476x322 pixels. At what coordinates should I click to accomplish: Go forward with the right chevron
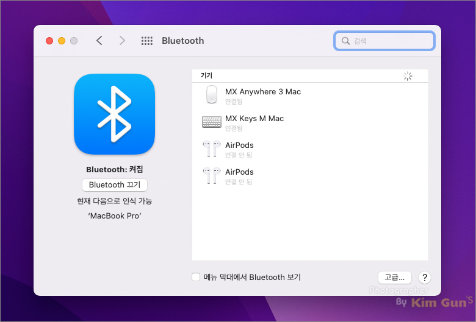click(122, 41)
